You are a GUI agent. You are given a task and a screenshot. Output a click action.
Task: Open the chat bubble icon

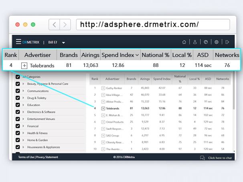coord(202,158)
